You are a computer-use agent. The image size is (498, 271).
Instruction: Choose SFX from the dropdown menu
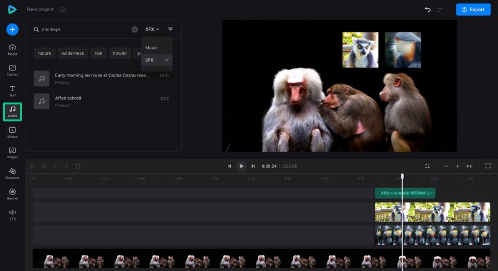click(x=157, y=60)
